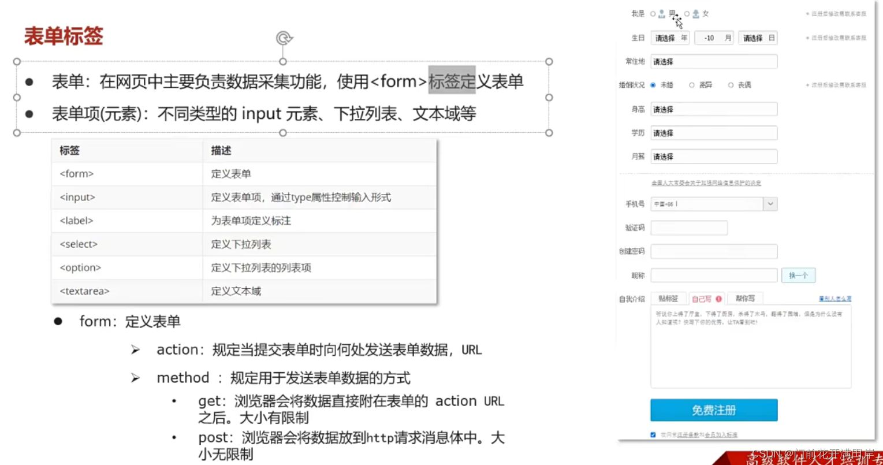Click the left-middle handle of the text box
The height and width of the screenshot is (465, 883).
(x=17, y=97)
